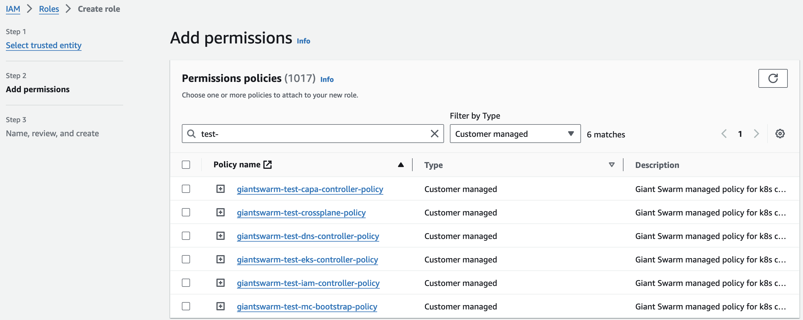The width and height of the screenshot is (803, 320).
Task: Click the Type column header
Action: coord(433,165)
